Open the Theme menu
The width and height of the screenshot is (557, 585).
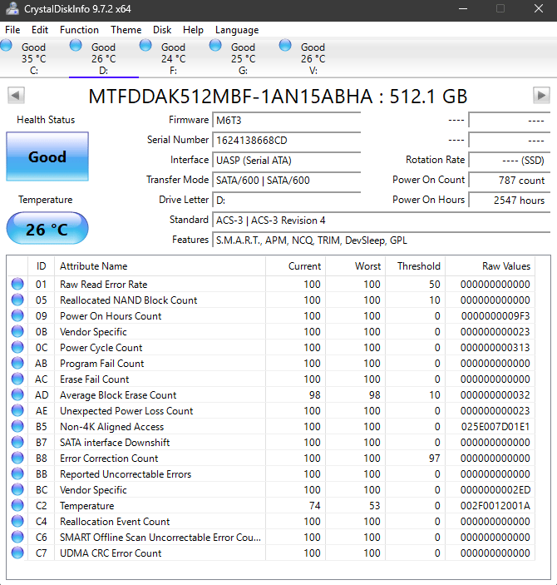tap(126, 30)
